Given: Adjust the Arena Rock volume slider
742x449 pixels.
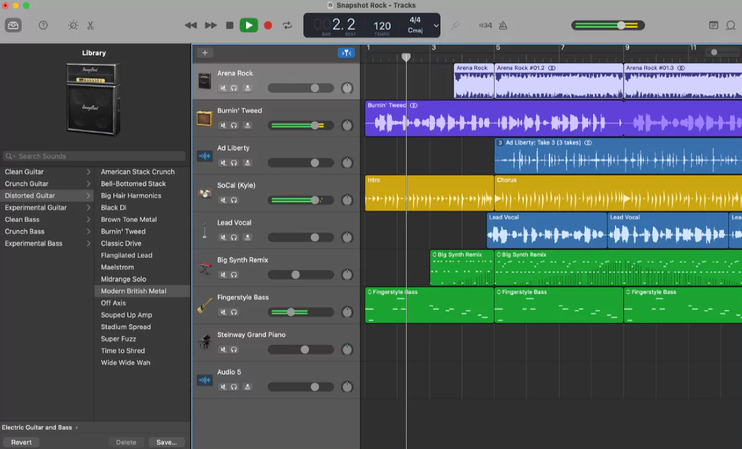Looking at the screenshot, I should click(x=301, y=88).
